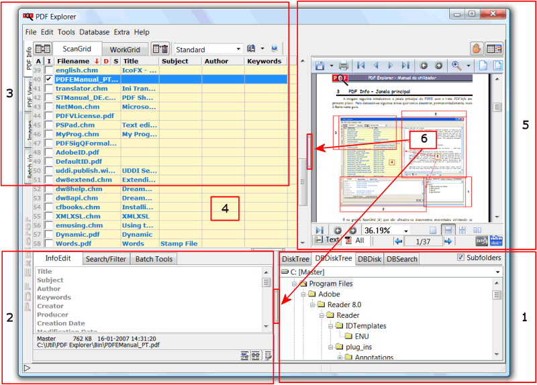Screen dimensions: 537x385
Task: Go to next page triangle in viewer toolbar
Action: coord(391,65)
